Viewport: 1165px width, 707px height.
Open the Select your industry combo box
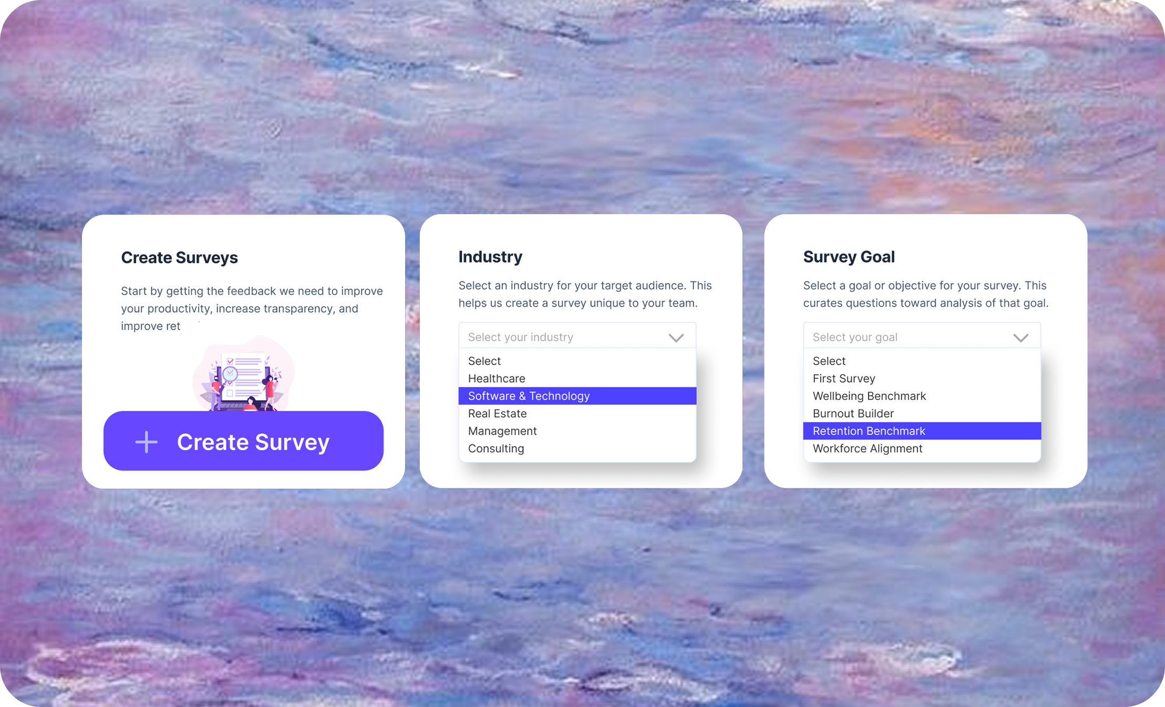576,337
